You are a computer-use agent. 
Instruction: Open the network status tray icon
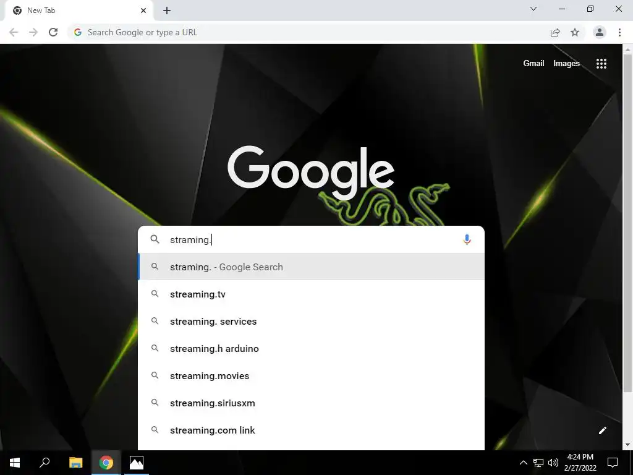click(x=538, y=463)
